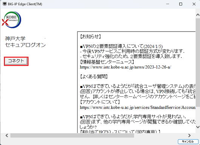Screen dimensions: 200x145
Task: Open the StandardService Account URL link
Action: coord(138,107)
